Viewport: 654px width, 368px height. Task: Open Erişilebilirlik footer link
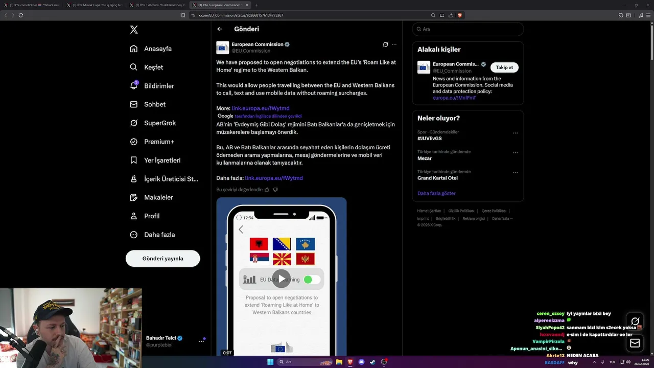coord(446,219)
